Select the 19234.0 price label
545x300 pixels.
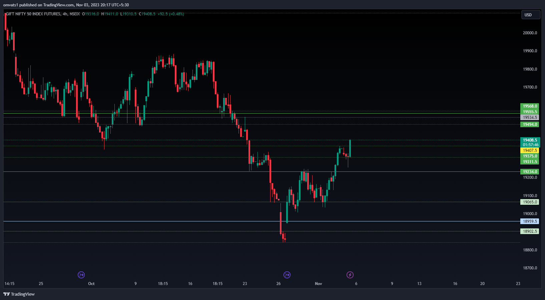click(530, 172)
